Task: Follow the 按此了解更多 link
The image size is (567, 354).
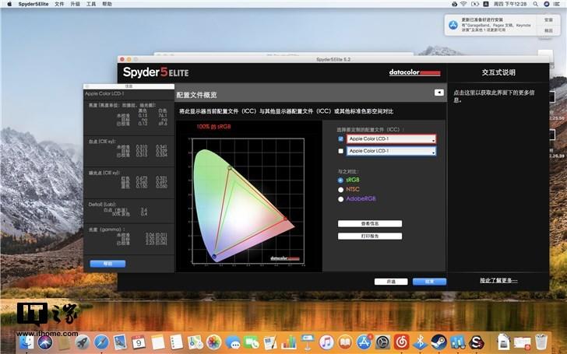Action: (498, 280)
